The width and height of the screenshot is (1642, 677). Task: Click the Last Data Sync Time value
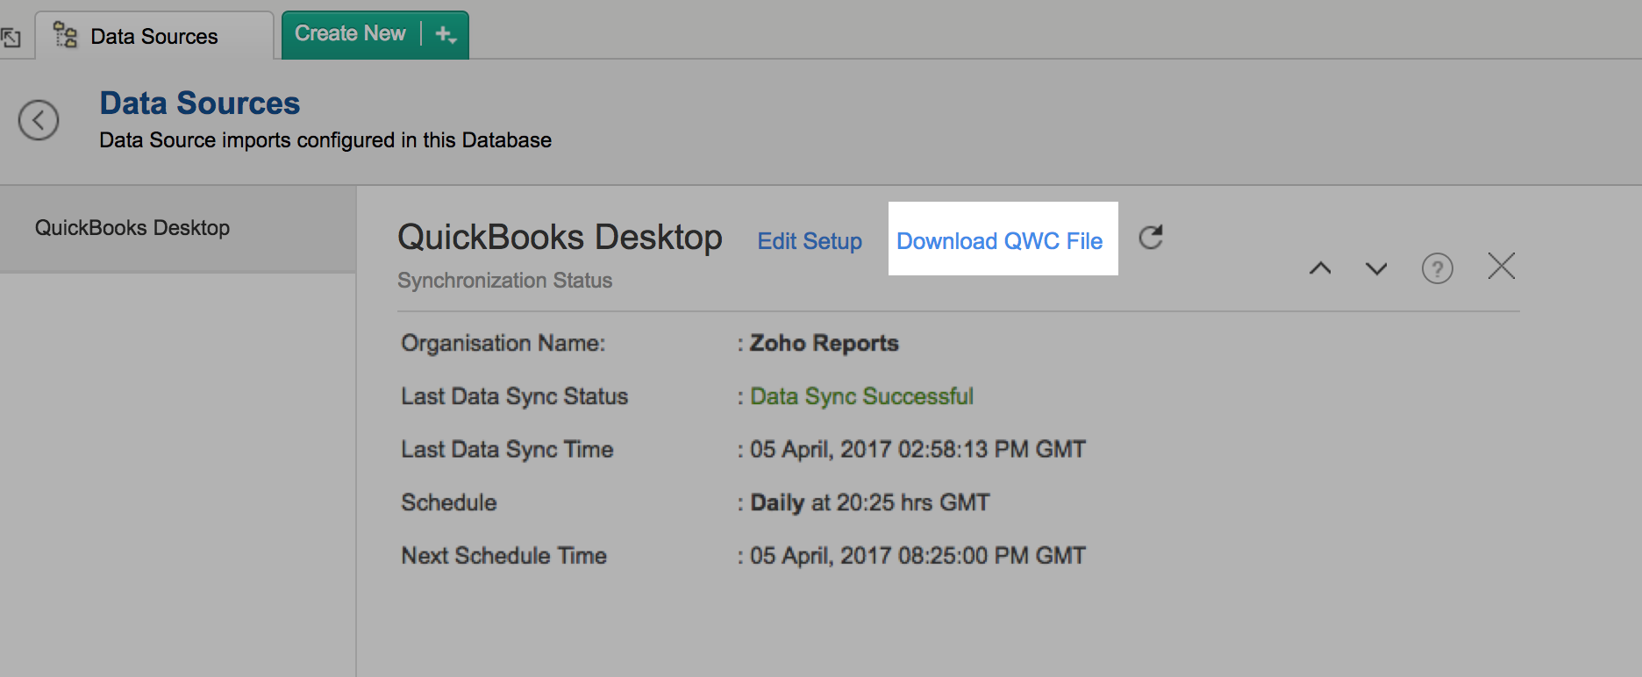coord(917,450)
